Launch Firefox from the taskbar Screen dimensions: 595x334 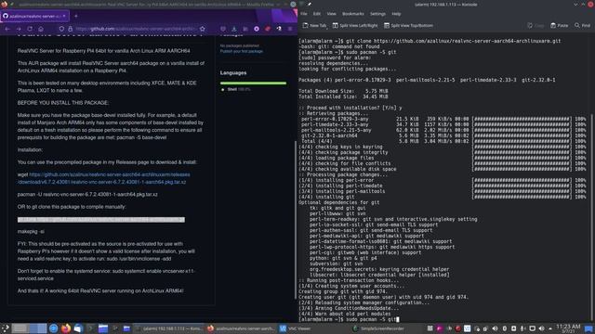pyautogui.click(x=66, y=328)
